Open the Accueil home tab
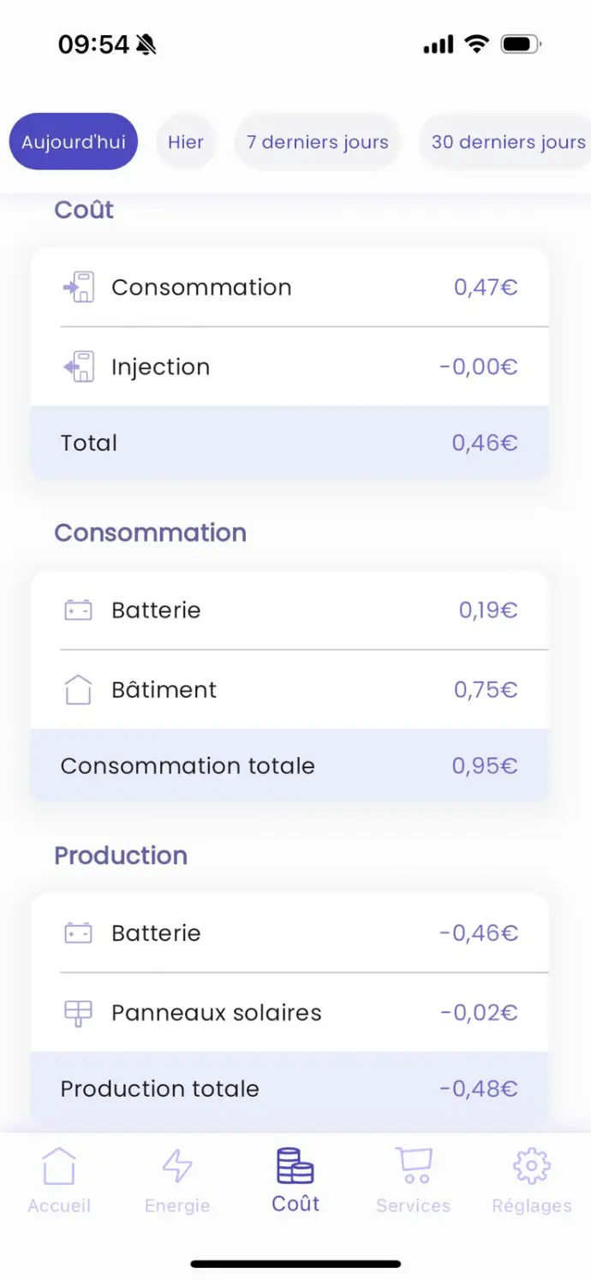The height and width of the screenshot is (1280, 591). coord(58,1180)
